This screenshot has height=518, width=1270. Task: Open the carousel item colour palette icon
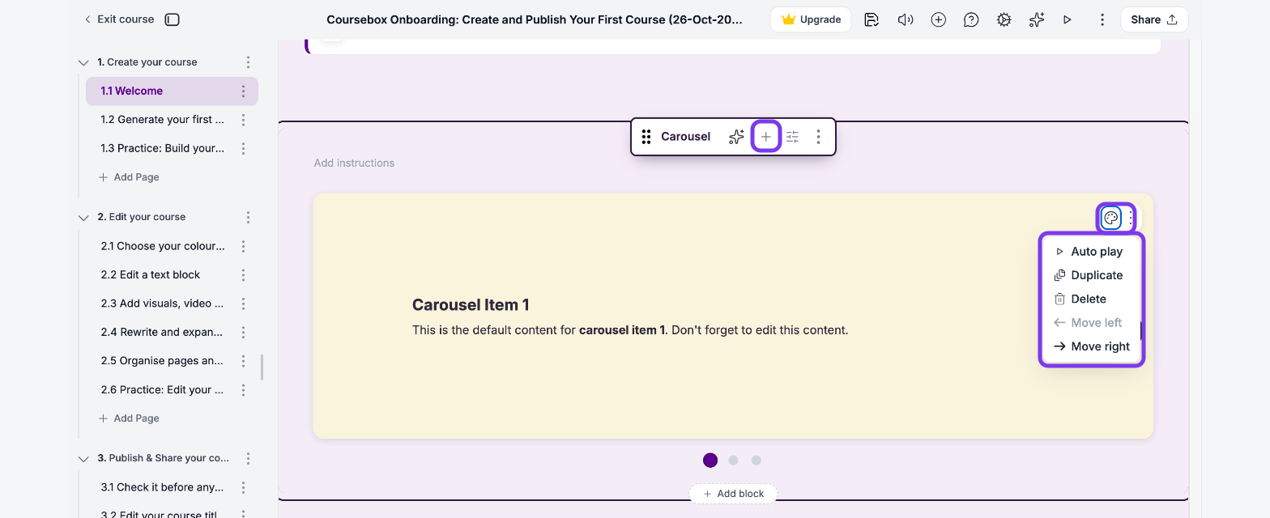pyautogui.click(x=1111, y=218)
